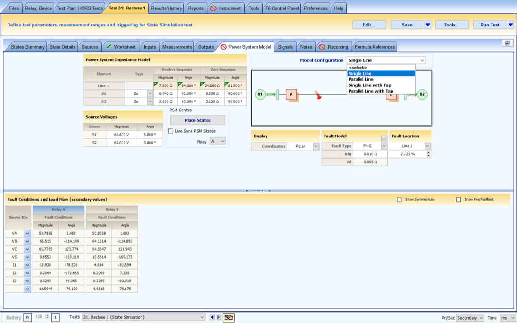Click the red fault arrow on the line
Screen dimensions: 517x323
[x=318, y=94]
